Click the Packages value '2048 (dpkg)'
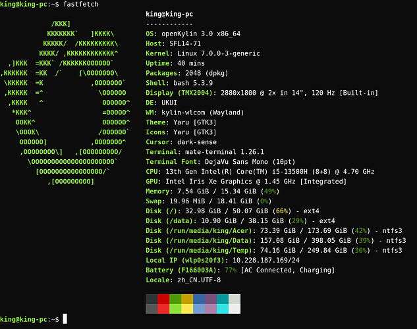Image resolution: width=417 pixels, height=329 pixels. (207, 73)
